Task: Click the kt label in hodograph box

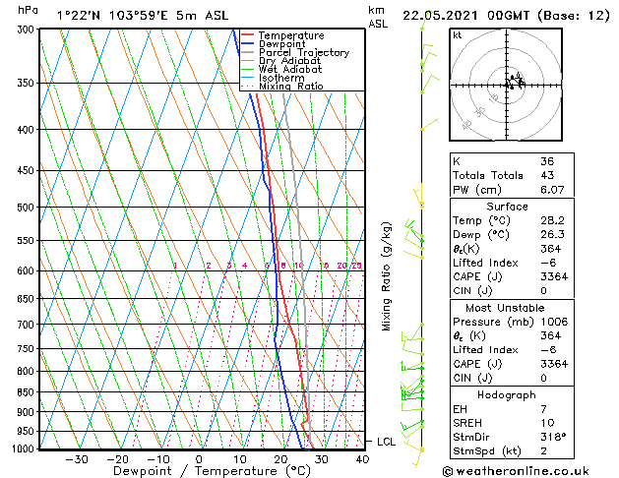Action: click(x=457, y=34)
